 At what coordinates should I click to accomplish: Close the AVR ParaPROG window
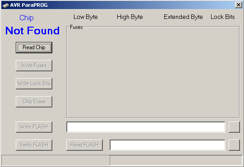point(239,5)
